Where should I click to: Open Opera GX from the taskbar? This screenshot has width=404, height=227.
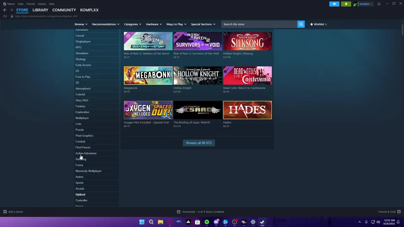pos(170,222)
